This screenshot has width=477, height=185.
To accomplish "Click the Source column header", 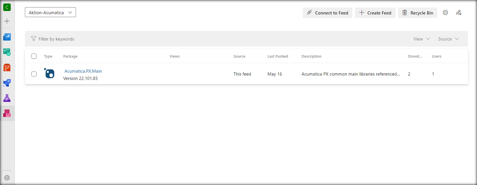I will point(239,56).
